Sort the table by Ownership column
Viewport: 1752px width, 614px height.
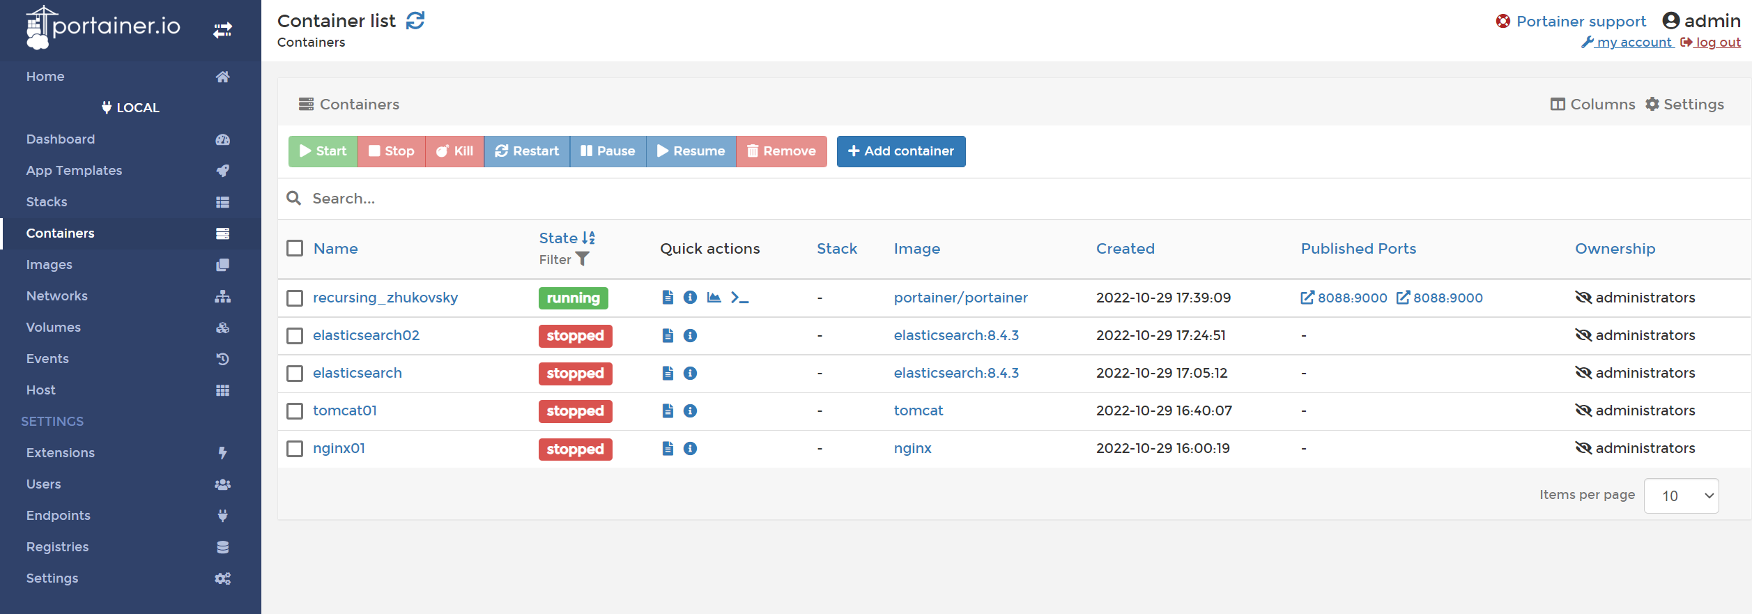click(x=1615, y=249)
